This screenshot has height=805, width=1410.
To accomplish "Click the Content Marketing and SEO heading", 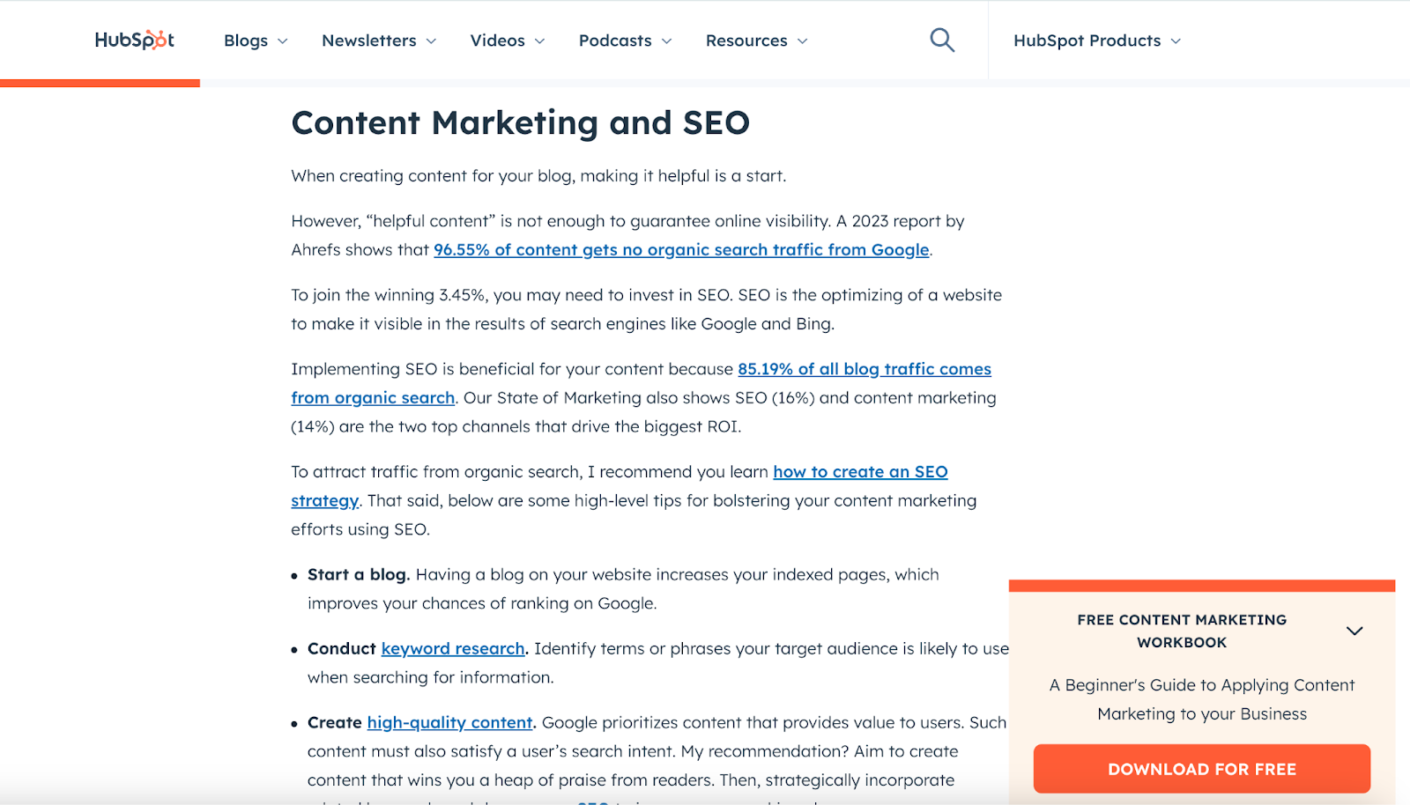I will 520,123.
